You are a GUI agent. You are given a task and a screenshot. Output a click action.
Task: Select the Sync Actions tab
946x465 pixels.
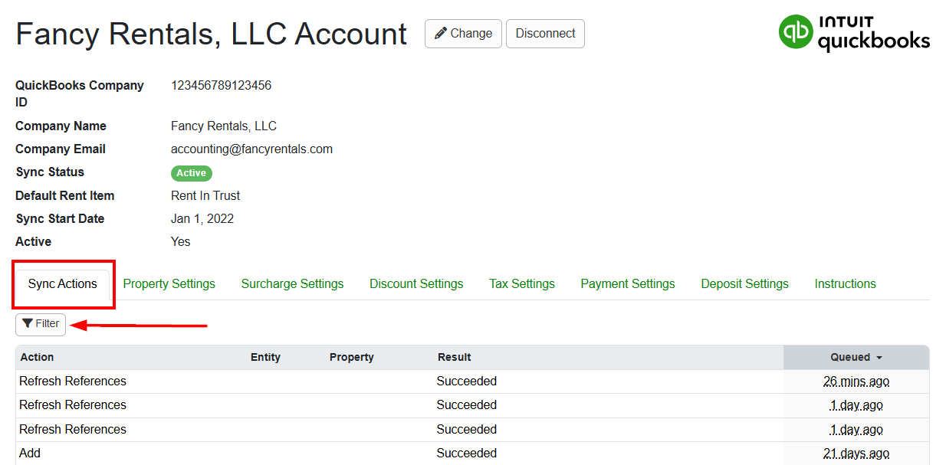click(x=63, y=283)
